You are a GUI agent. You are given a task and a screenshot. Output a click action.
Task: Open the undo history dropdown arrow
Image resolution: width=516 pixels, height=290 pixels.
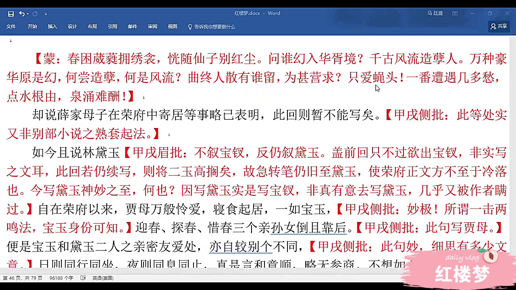(27, 14)
